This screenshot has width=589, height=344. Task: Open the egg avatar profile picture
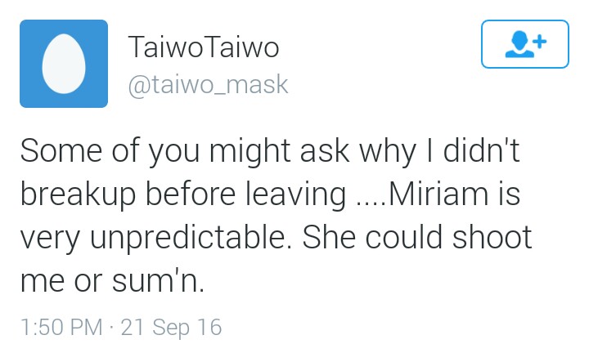tap(64, 64)
